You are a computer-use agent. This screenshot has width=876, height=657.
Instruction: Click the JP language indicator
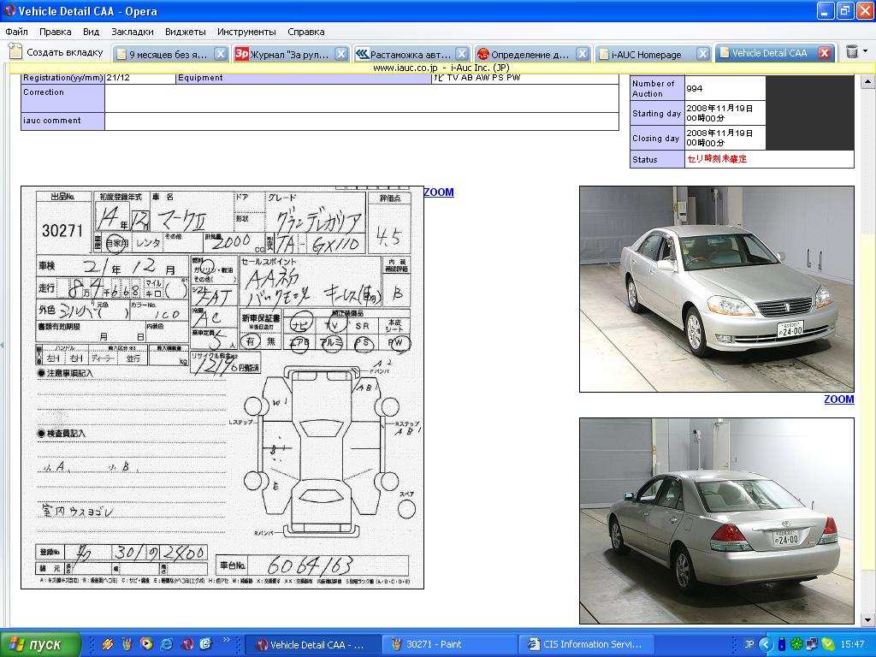coord(749,644)
